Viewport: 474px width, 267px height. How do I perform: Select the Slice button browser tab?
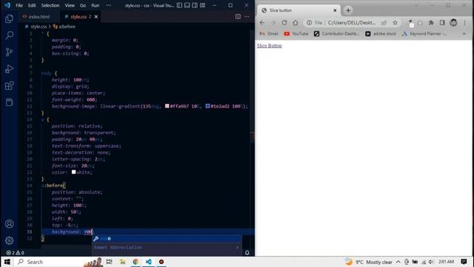coord(298,10)
